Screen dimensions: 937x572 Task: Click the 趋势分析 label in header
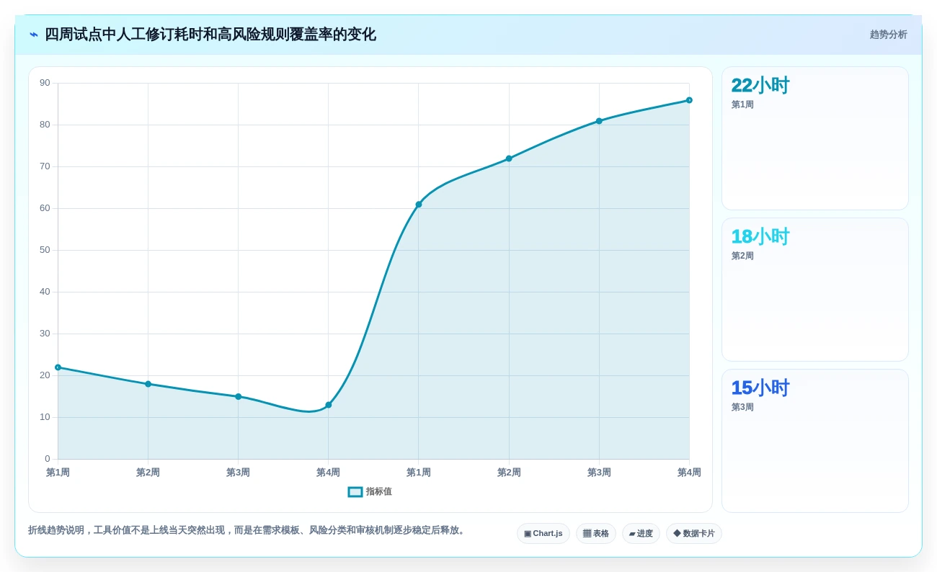point(888,35)
